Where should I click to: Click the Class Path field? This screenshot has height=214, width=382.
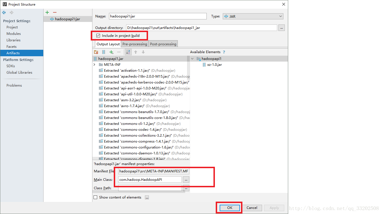click(x=150, y=188)
